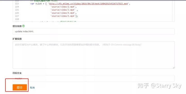Click the 提交信息 label
This screenshot has width=186, height=94.
pyautogui.click(x=17, y=26)
